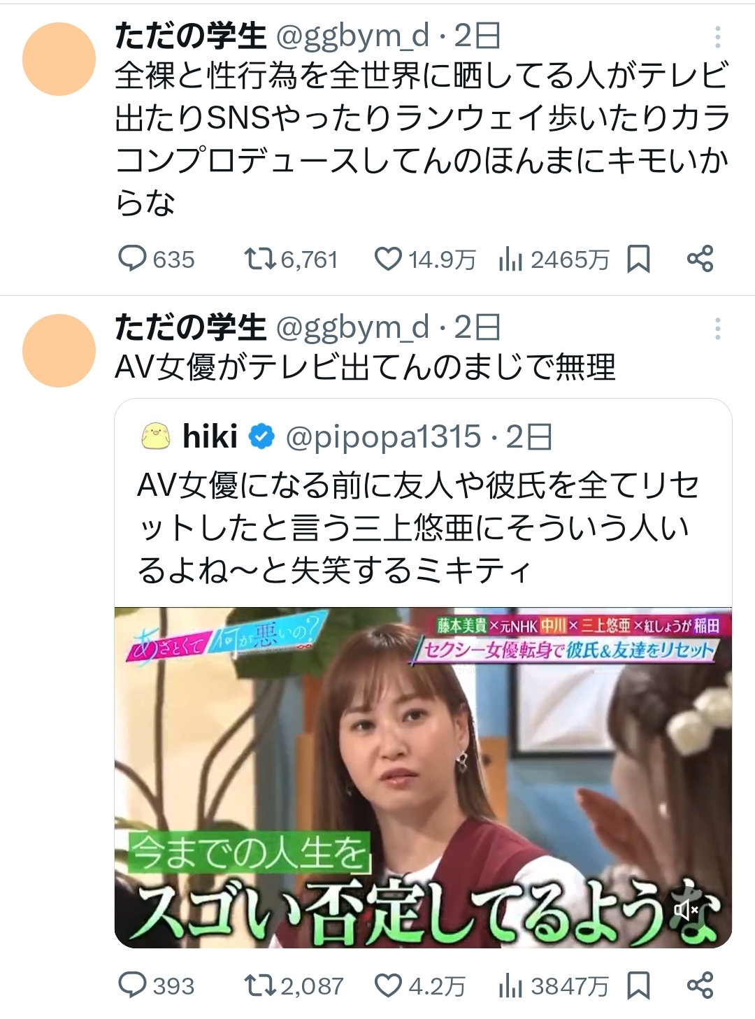Open the quoted @pipopa1315 profile handle
The image size is (755, 1019).
click(x=384, y=437)
